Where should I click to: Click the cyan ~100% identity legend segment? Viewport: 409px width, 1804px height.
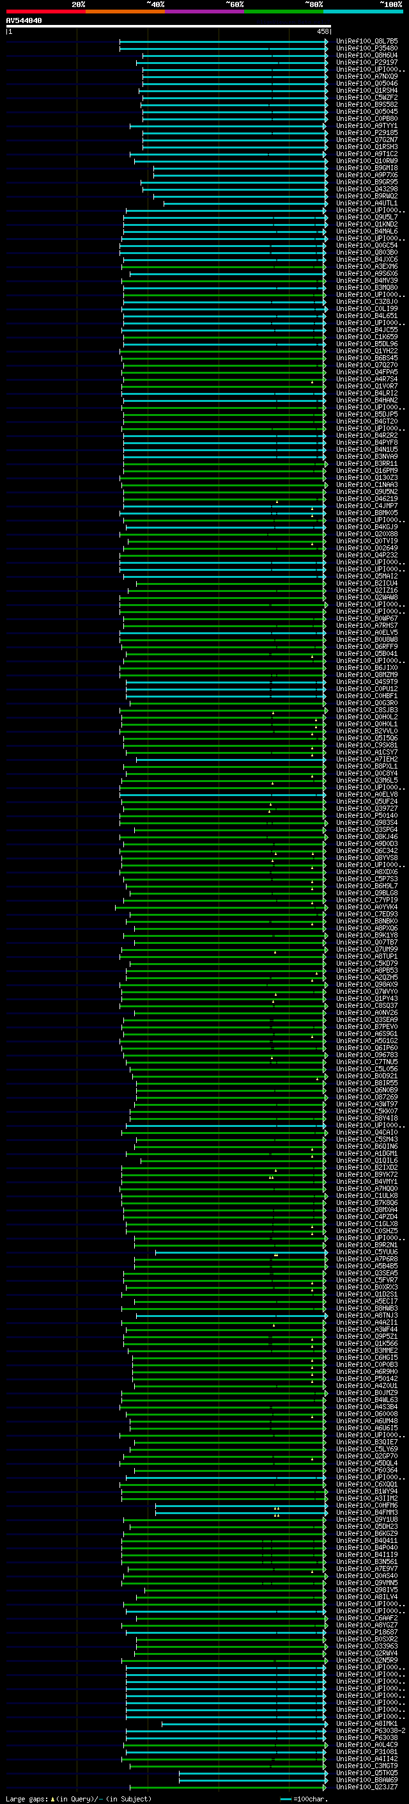pos(363,12)
